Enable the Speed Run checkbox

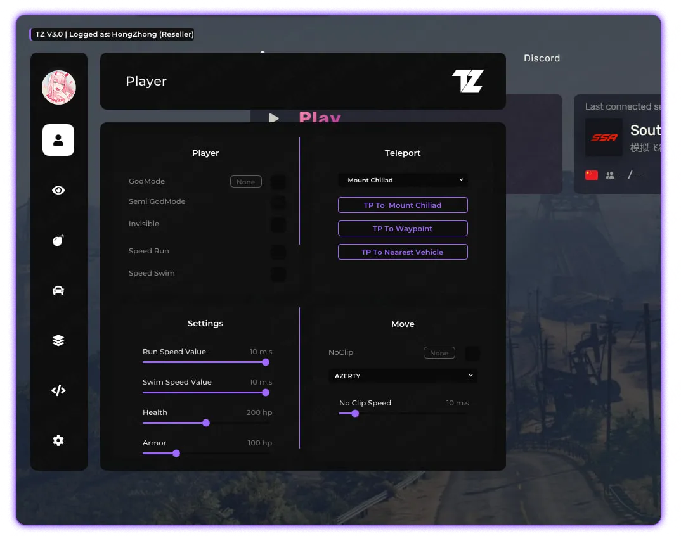(x=278, y=252)
